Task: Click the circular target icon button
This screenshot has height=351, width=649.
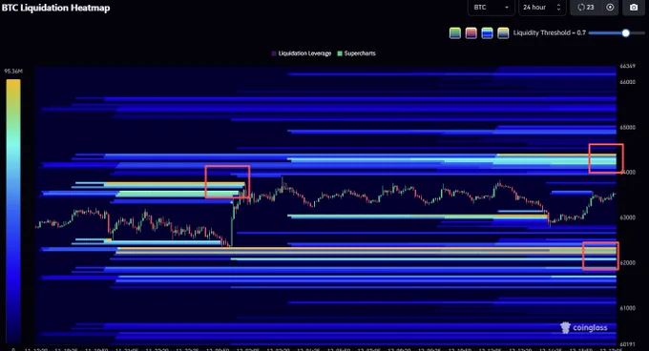Action: (x=610, y=8)
